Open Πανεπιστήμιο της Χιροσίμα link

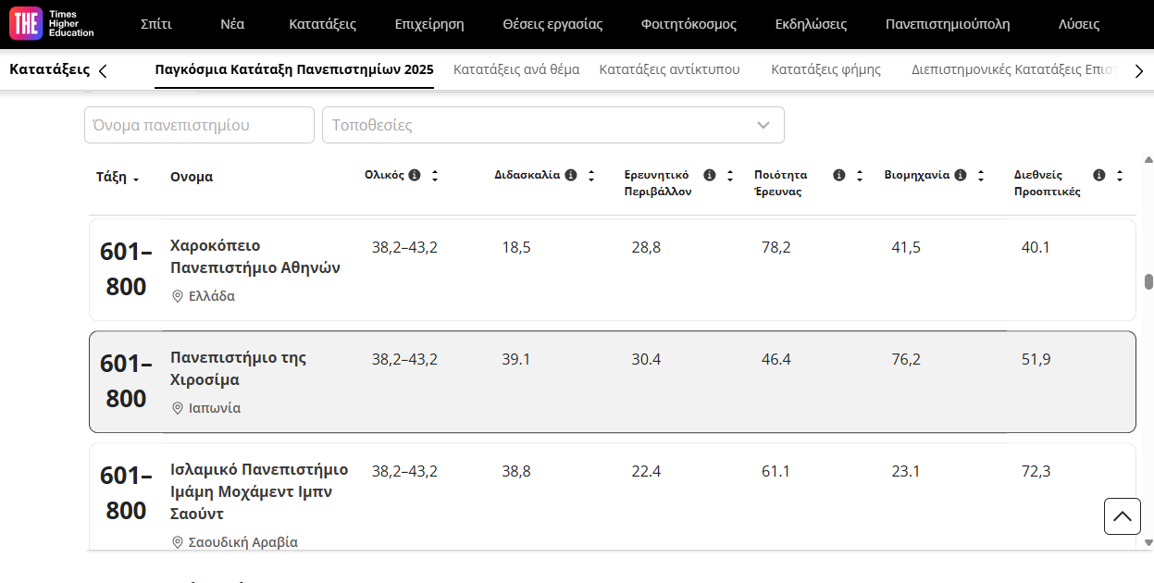click(x=238, y=368)
